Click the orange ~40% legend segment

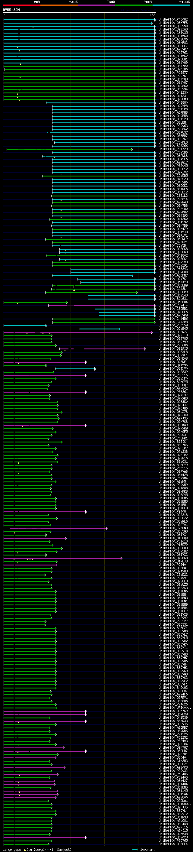pyautogui.click(x=59, y=5)
